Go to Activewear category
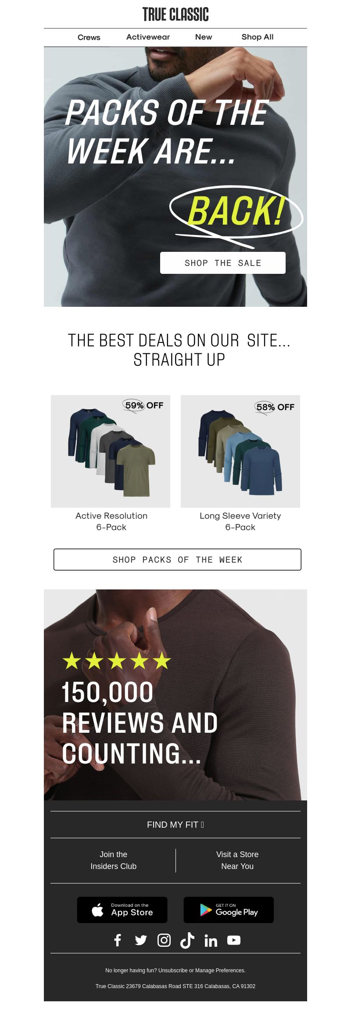351x1018 pixels. (x=148, y=37)
